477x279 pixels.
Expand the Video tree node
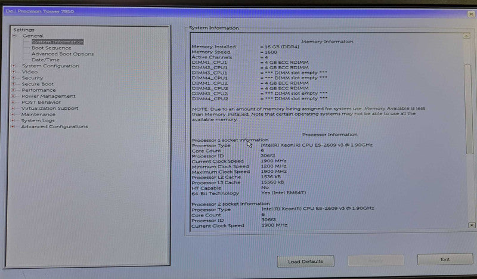click(13, 72)
